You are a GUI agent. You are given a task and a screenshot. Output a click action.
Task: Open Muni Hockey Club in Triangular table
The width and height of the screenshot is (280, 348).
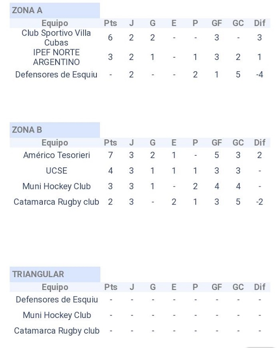[x=56, y=315]
